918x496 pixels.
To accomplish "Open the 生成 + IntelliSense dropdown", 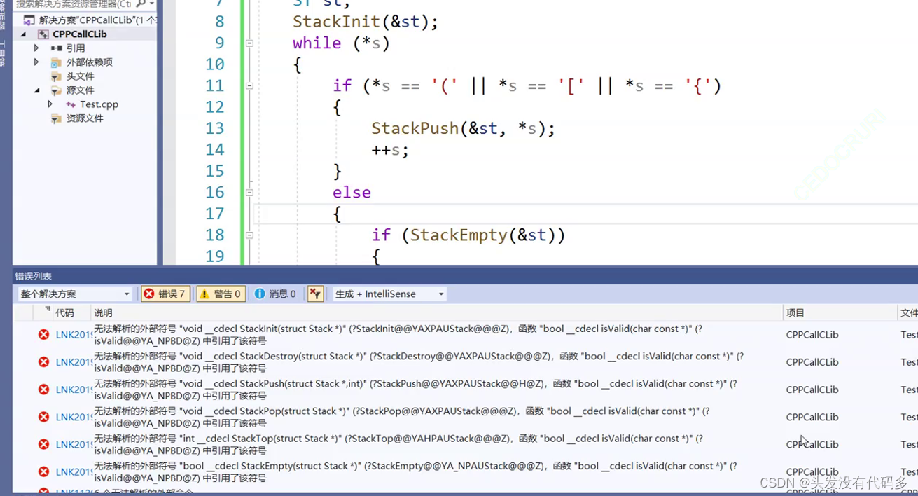I will (389, 294).
